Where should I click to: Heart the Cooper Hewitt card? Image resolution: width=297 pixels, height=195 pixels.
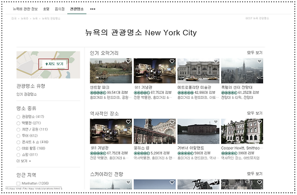(x=259, y=122)
